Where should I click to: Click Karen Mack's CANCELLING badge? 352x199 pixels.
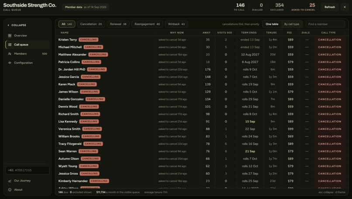coord(87,84)
